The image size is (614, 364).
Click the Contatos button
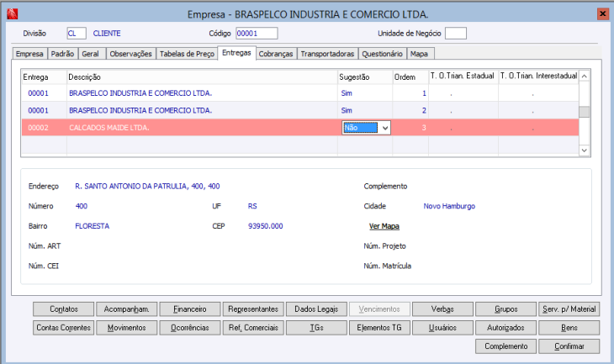coord(63,309)
